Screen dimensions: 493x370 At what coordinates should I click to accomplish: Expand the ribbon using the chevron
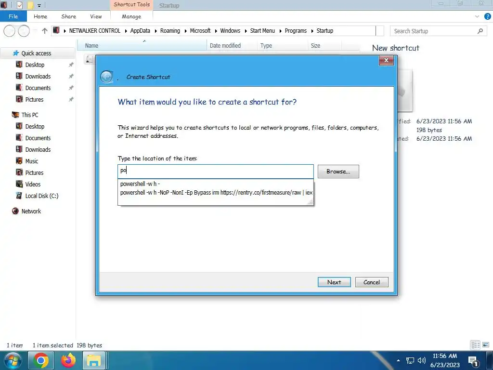coord(477,16)
